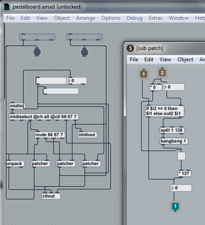Select the split 1 128 object
The image size is (205, 225).
click(x=172, y=130)
